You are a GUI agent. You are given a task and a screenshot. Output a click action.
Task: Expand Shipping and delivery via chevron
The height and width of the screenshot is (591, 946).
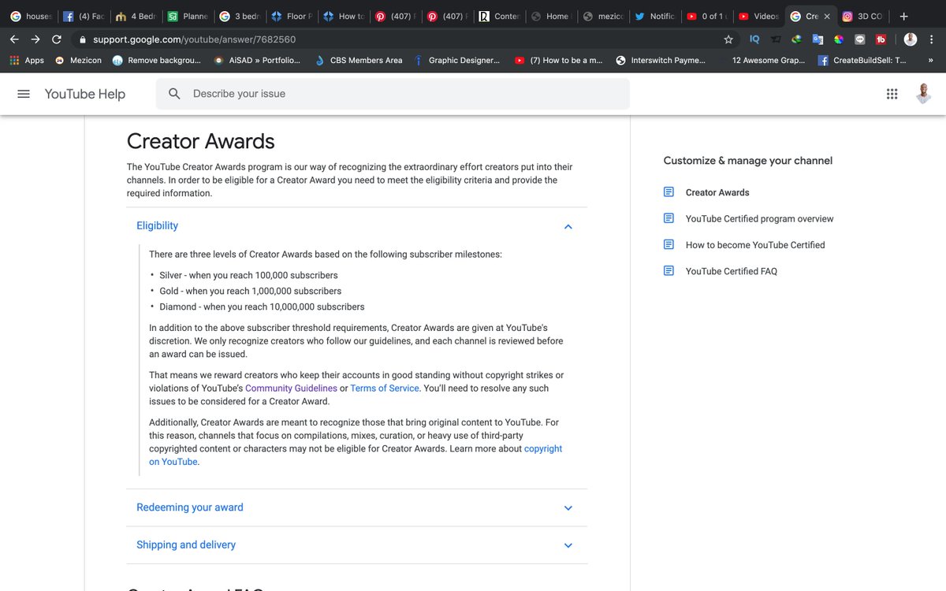click(568, 545)
